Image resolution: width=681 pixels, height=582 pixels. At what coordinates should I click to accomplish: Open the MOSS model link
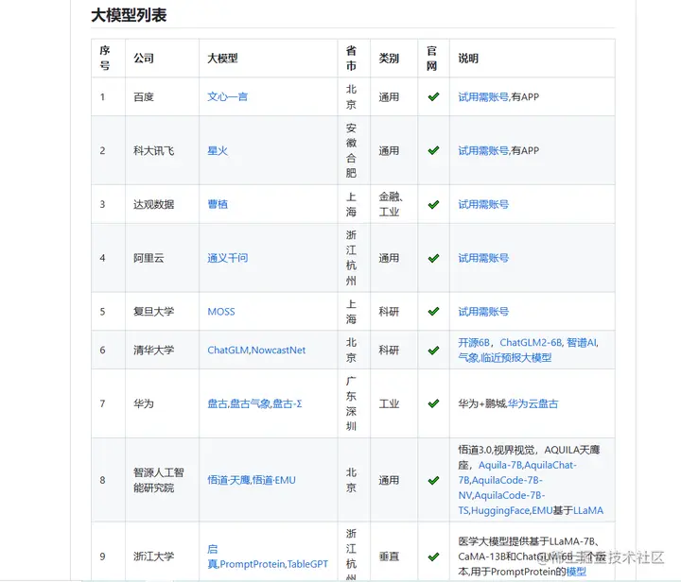pos(221,312)
